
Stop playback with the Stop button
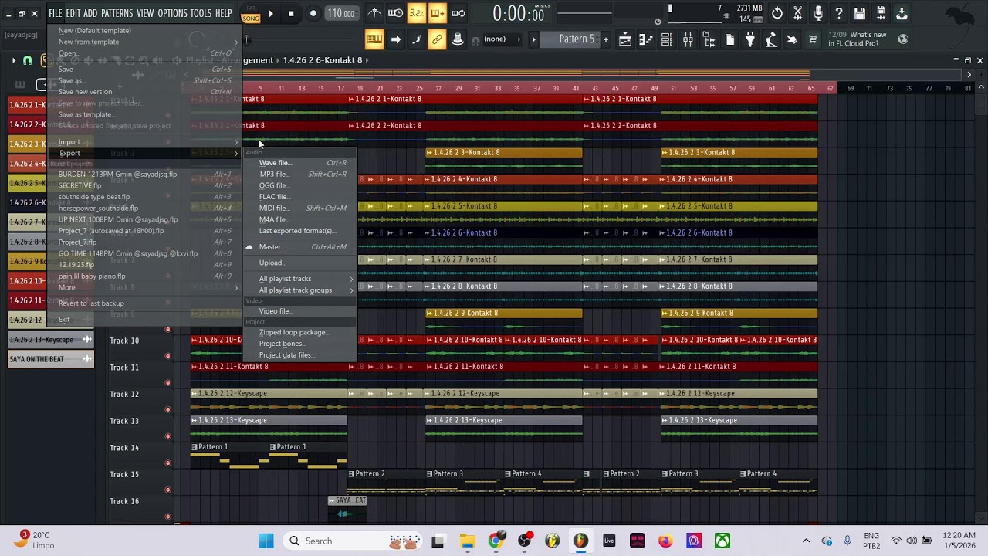point(291,13)
